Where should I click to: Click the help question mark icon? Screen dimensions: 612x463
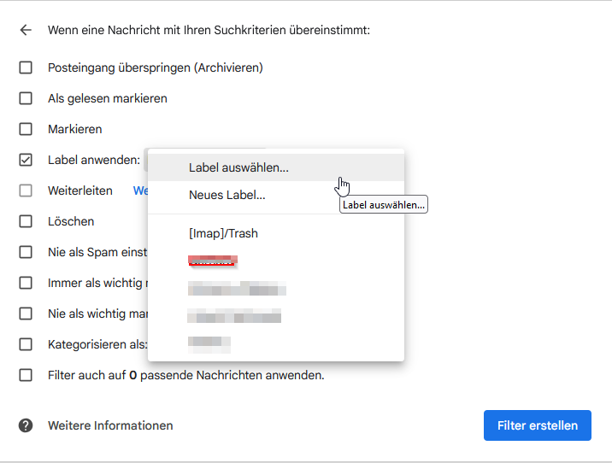[26, 425]
